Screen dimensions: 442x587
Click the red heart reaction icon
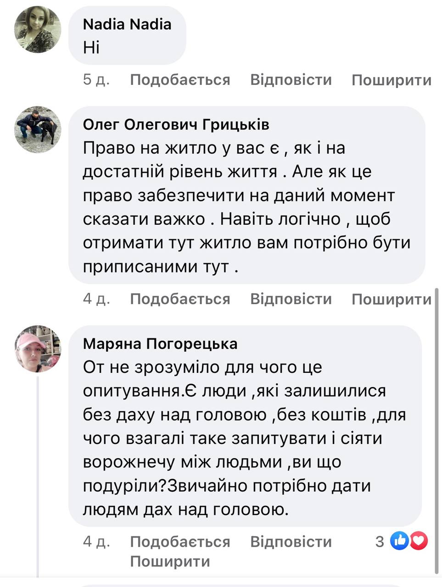pyautogui.click(x=419, y=541)
